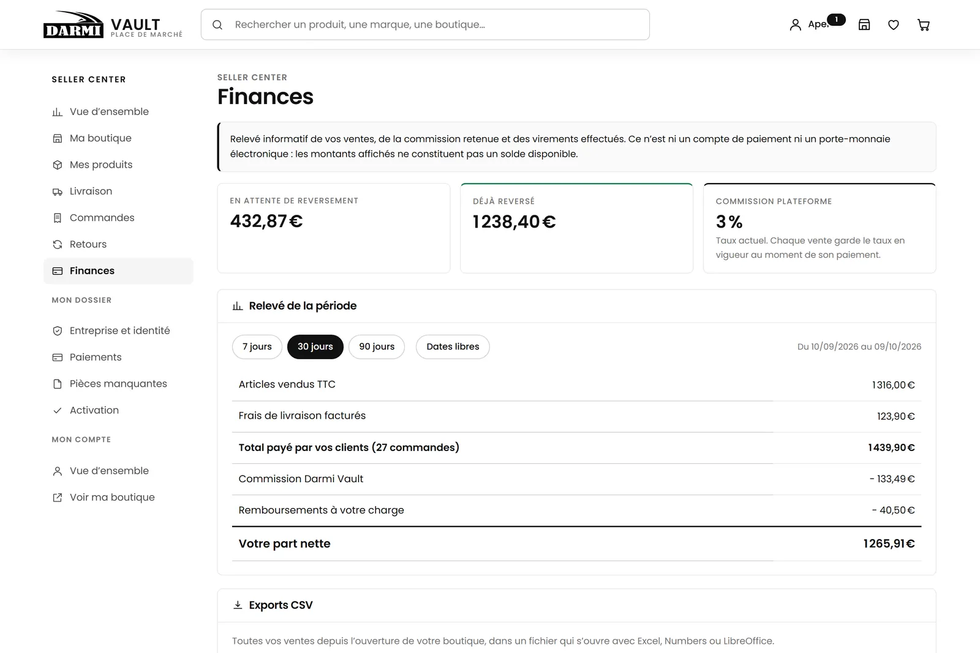
Task: Select the 7 jours period
Action: pyautogui.click(x=257, y=346)
